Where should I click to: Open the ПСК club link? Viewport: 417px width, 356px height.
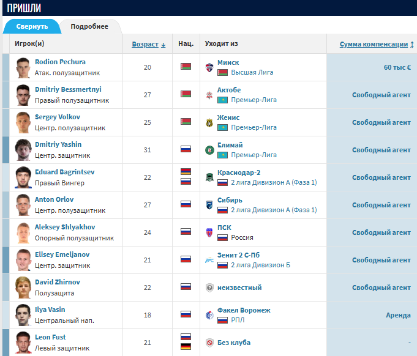(225, 228)
